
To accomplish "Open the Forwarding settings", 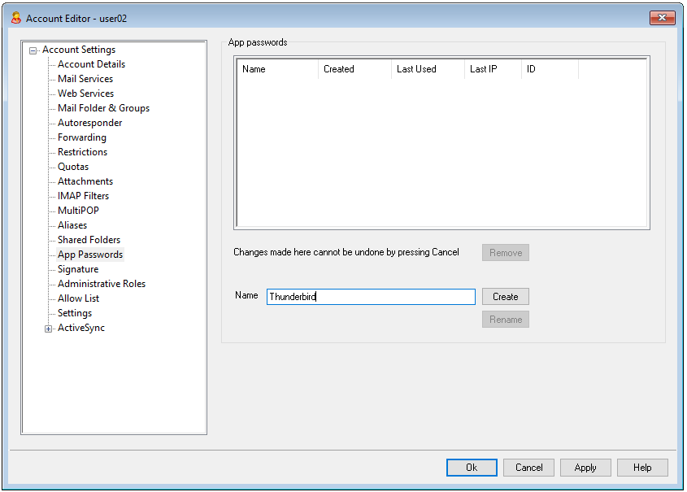I will tap(81, 137).
